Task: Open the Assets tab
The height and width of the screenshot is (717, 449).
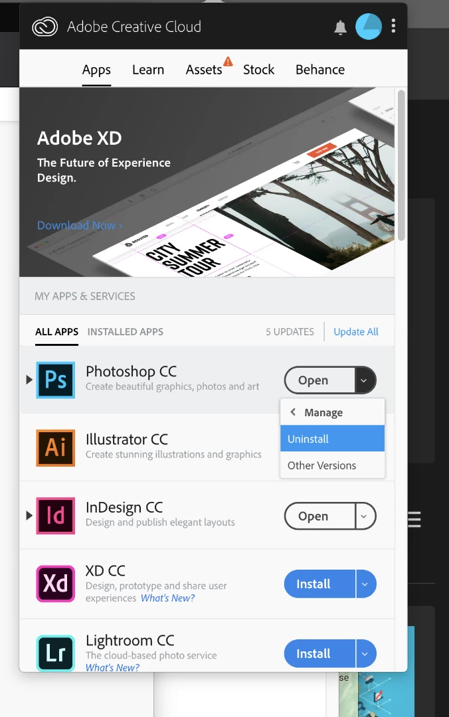Action: (204, 70)
